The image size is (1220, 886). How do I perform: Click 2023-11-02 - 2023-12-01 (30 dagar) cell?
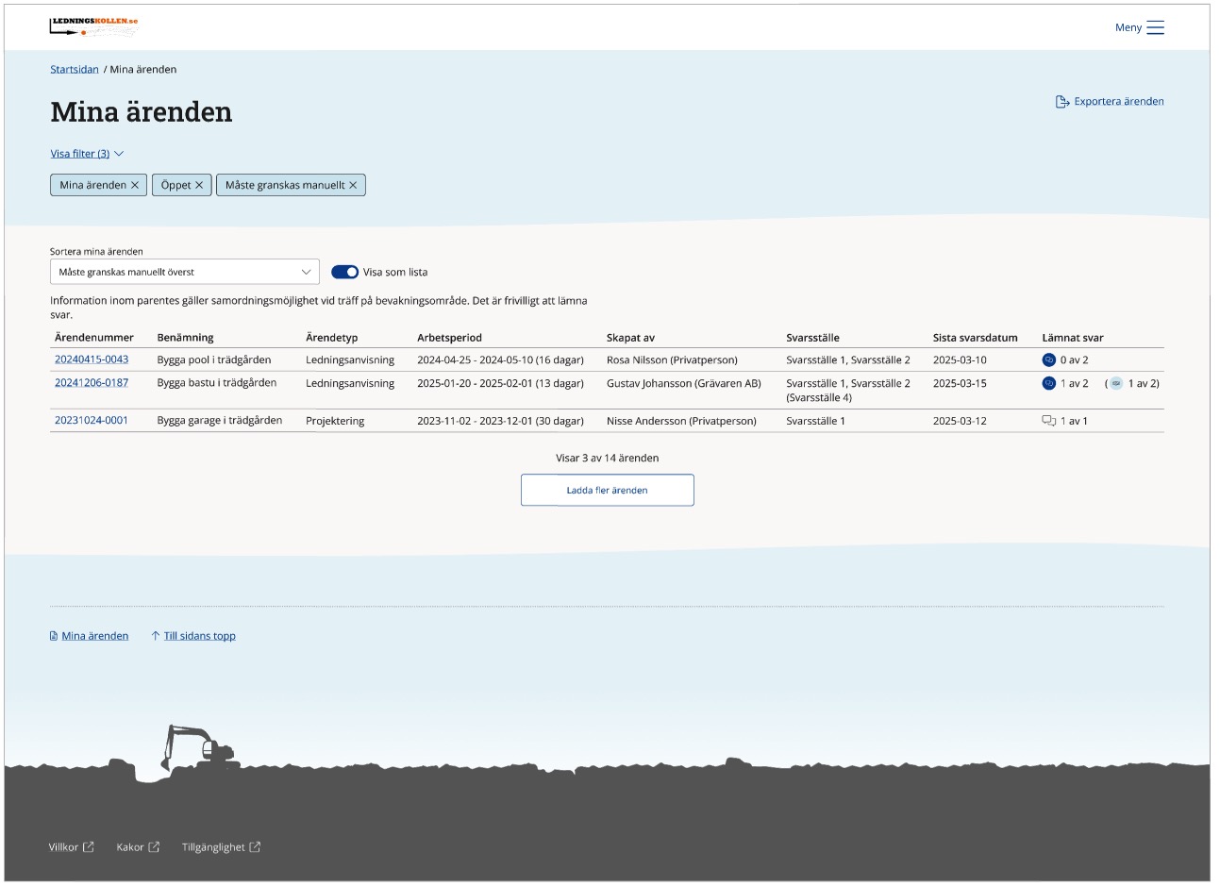500,421
